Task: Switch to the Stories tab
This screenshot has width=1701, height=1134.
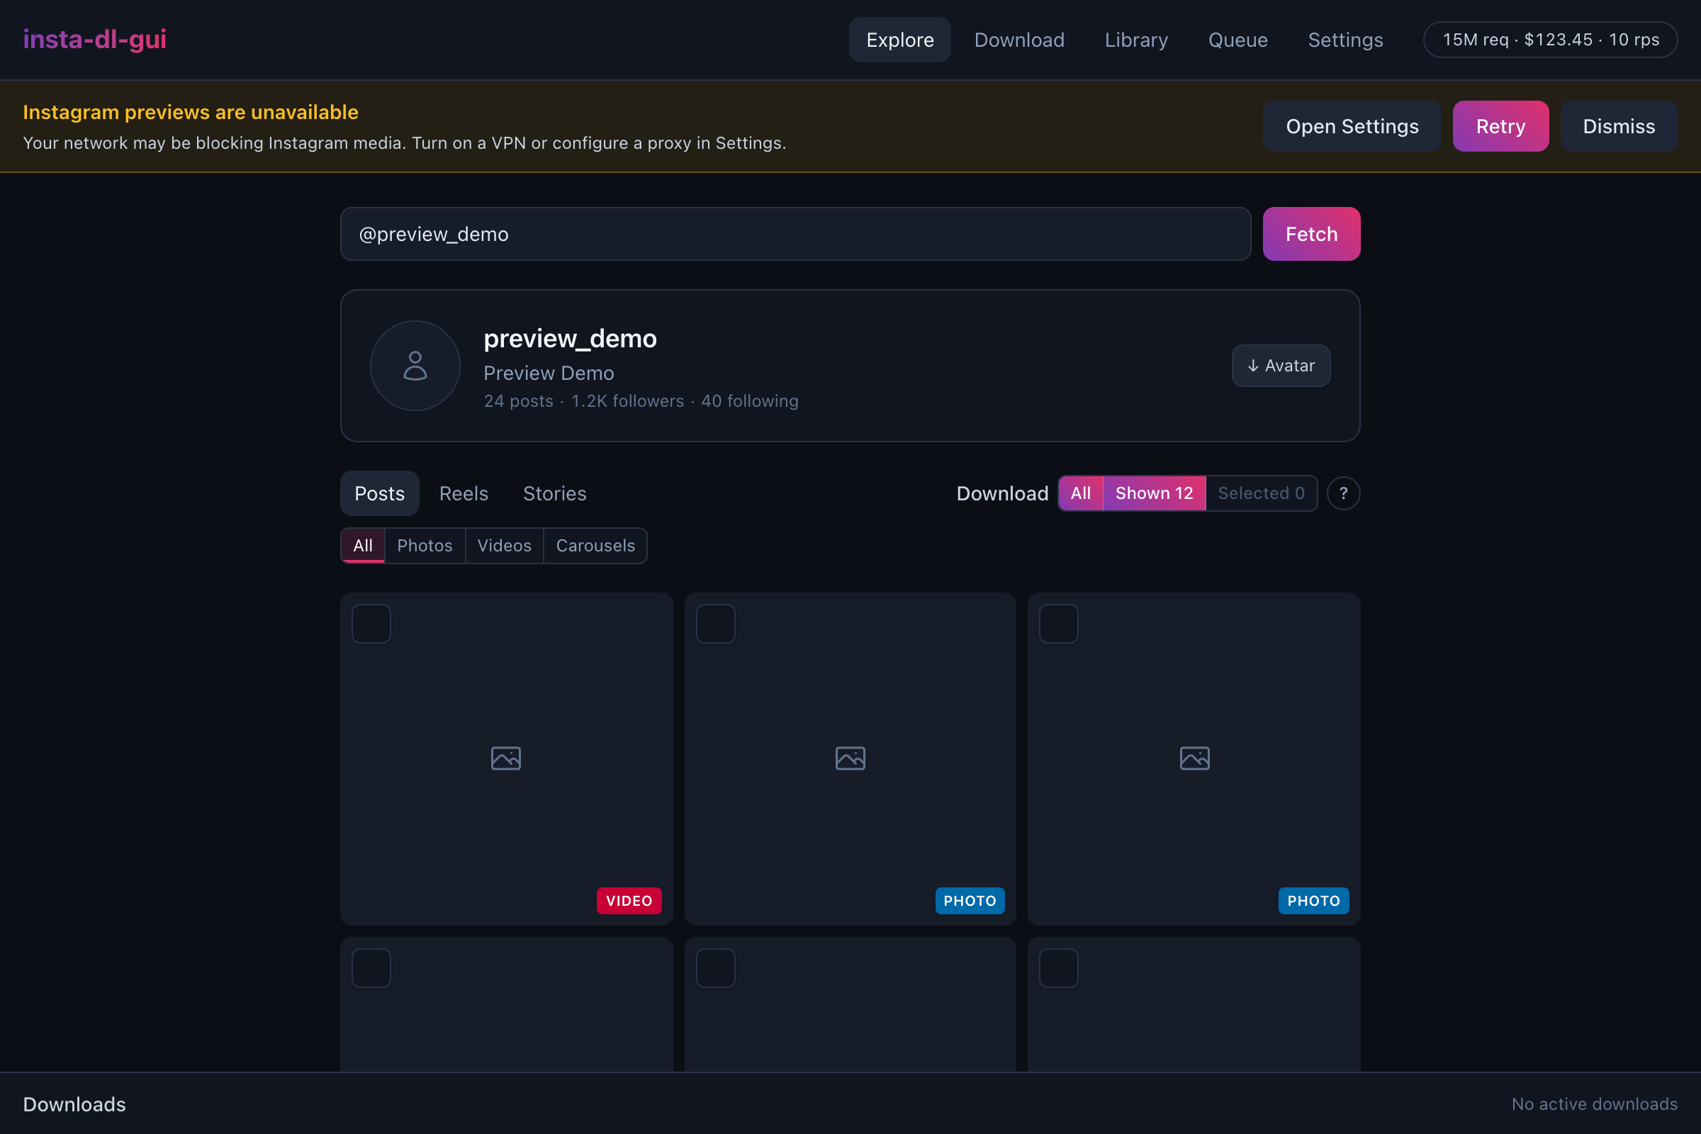Action: 555,493
